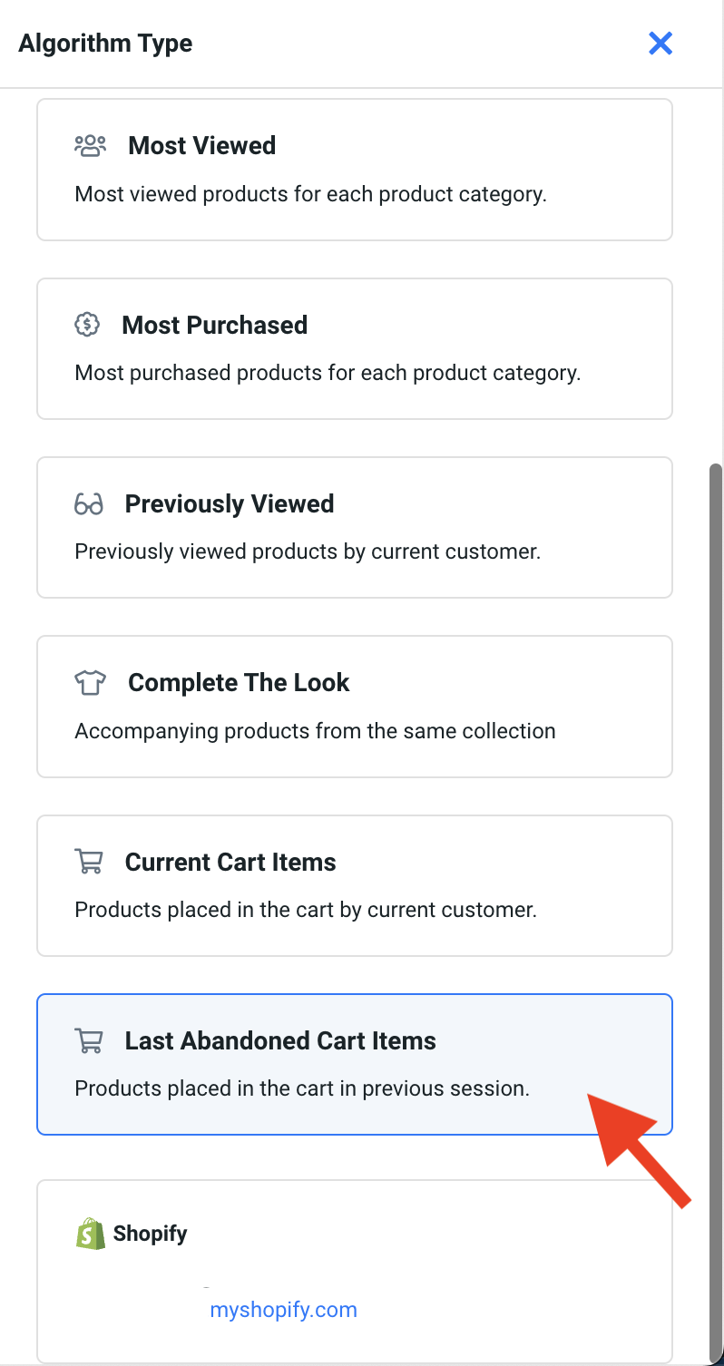The width and height of the screenshot is (724, 1366).
Task: Select the Most Viewed algorithm title
Action: pos(201,145)
